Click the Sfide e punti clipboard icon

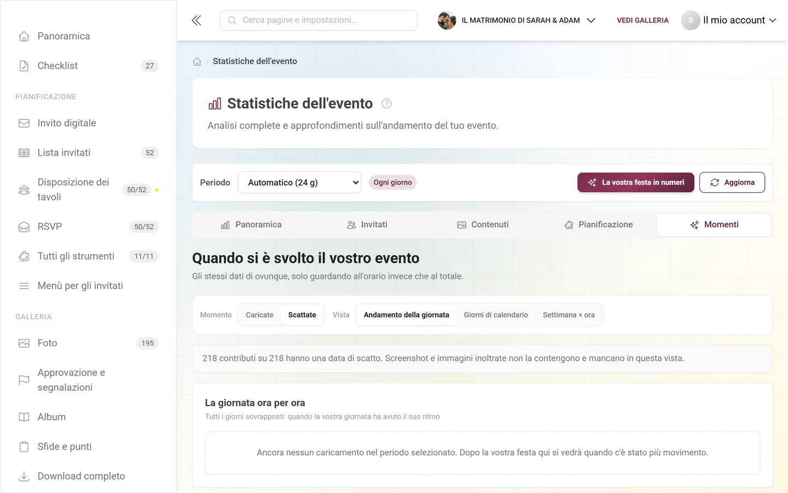click(24, 447)
